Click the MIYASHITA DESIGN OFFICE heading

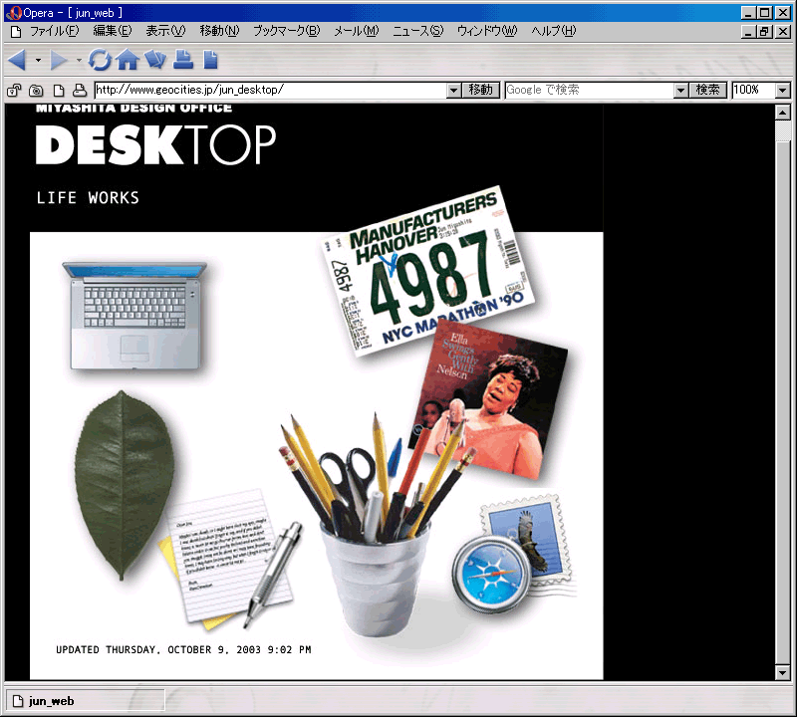point(134,109)
